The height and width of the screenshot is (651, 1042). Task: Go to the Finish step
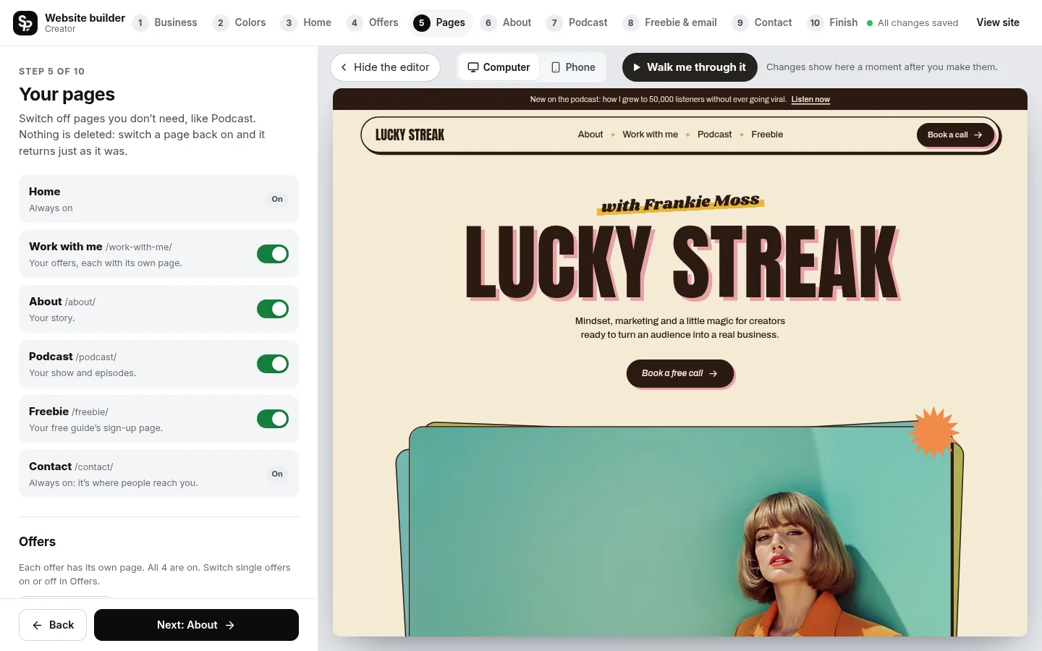click(x=833, y=23)
